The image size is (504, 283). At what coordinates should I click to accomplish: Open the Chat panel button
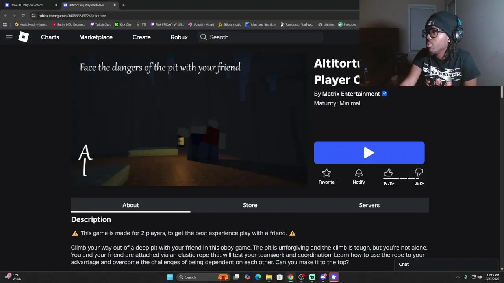pyautogui.click(x=446, y=264)
